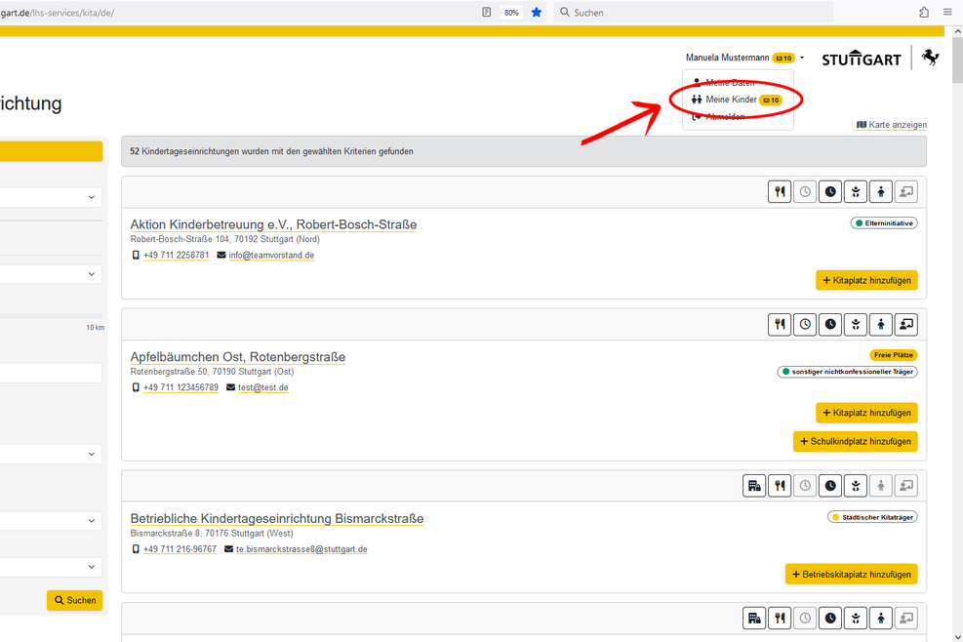Open the browser hamburger menu
963x642 pixels.
point(947,13)
